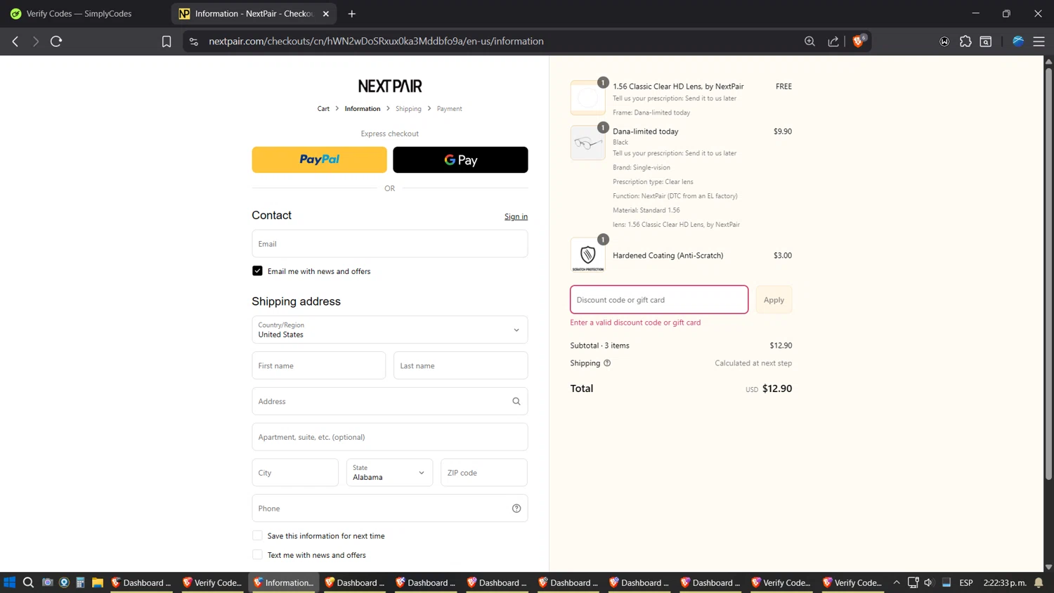Viewport: 1054px width, 593px height.
Task: Open the State dropdown showing Alabama
Action: 389,472
